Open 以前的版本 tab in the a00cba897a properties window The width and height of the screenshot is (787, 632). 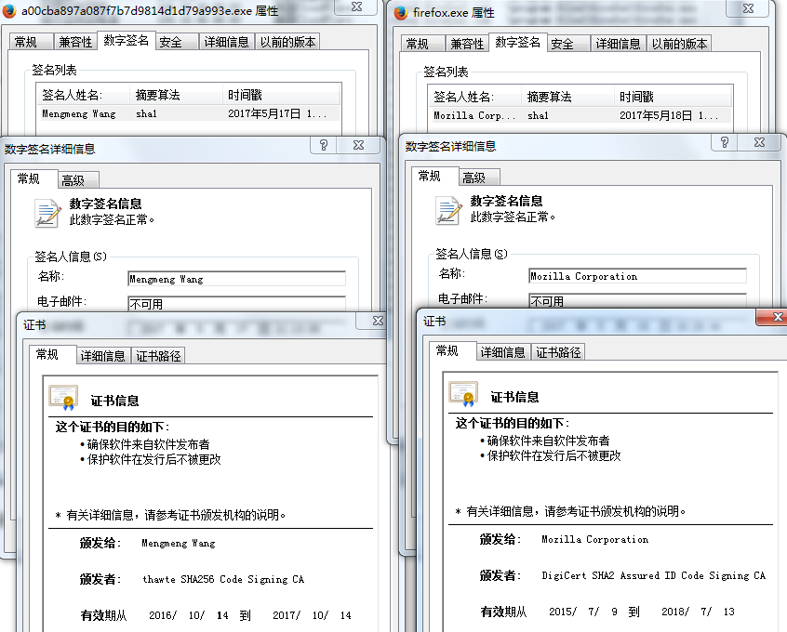pyautogui.click(x=287, y=42)
